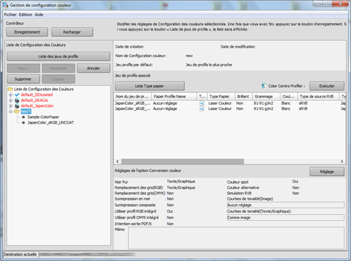Screen dimensions: 351x261
Task: Click the bullet icon beside Sample-ColorPaper
Action: [23, 117]
